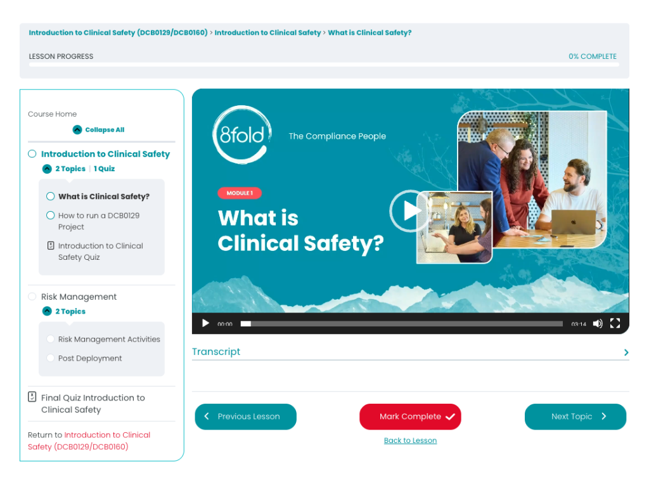Image resolution: width=649 pixels, height=481 pixels.
Task: Open the Transcript heading
Action: point(216,352)
